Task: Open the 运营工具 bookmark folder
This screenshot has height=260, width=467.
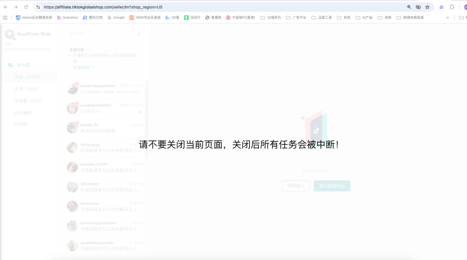Action: pos(322,17)
